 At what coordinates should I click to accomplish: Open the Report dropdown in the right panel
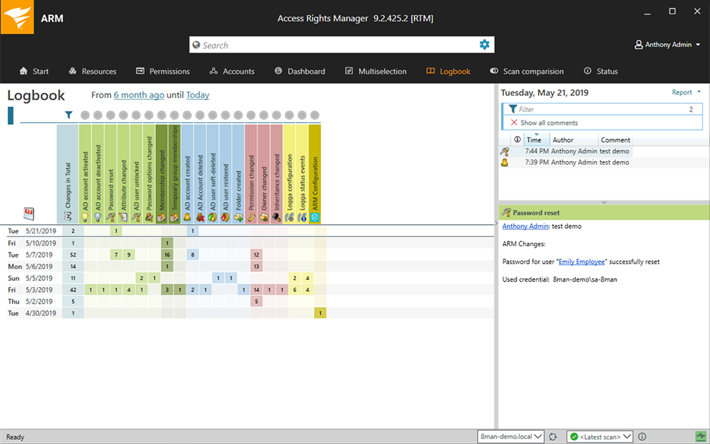(x=683, y=92)
